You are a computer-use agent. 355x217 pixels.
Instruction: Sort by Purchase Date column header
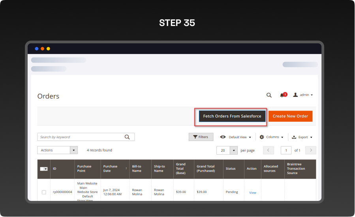pyautogui.click(x=111, y=169)
